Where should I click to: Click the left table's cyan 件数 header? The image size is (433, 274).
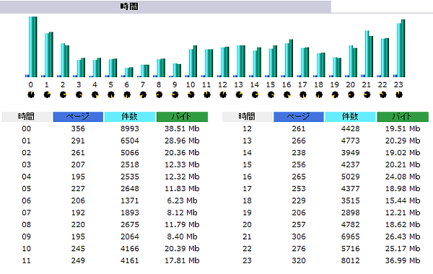click(130, 116)
